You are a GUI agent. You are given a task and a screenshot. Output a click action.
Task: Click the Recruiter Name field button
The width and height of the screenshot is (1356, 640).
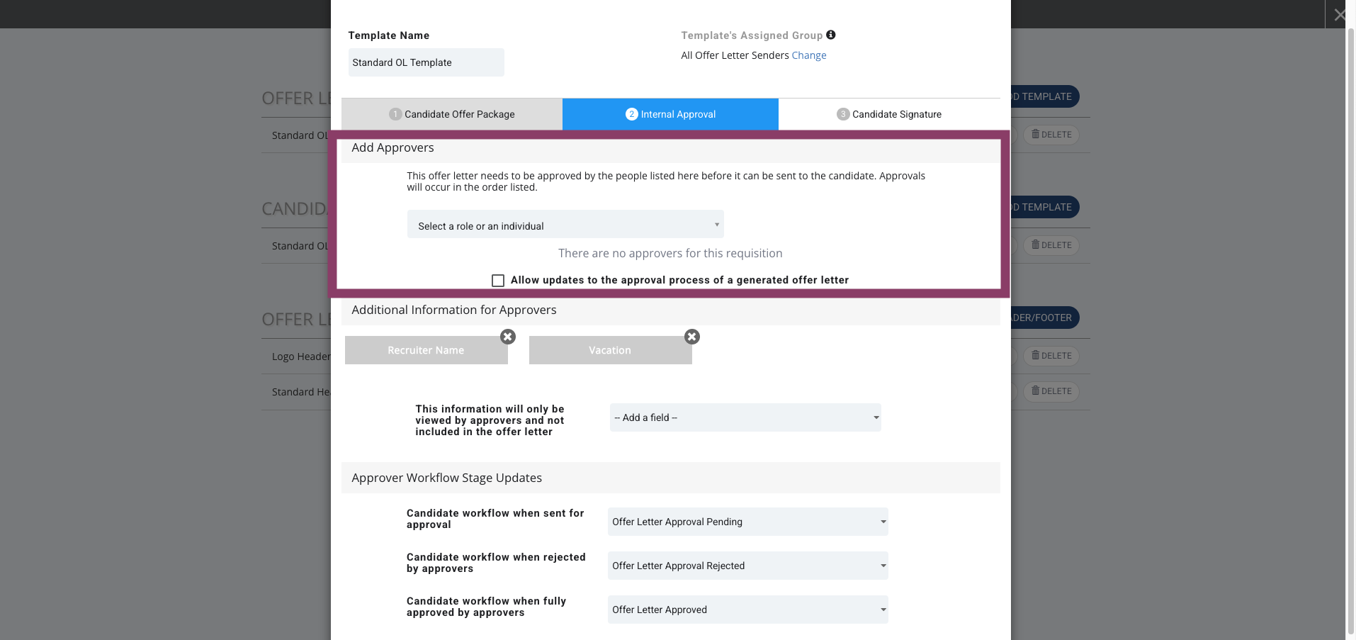[x=426, y=350]
